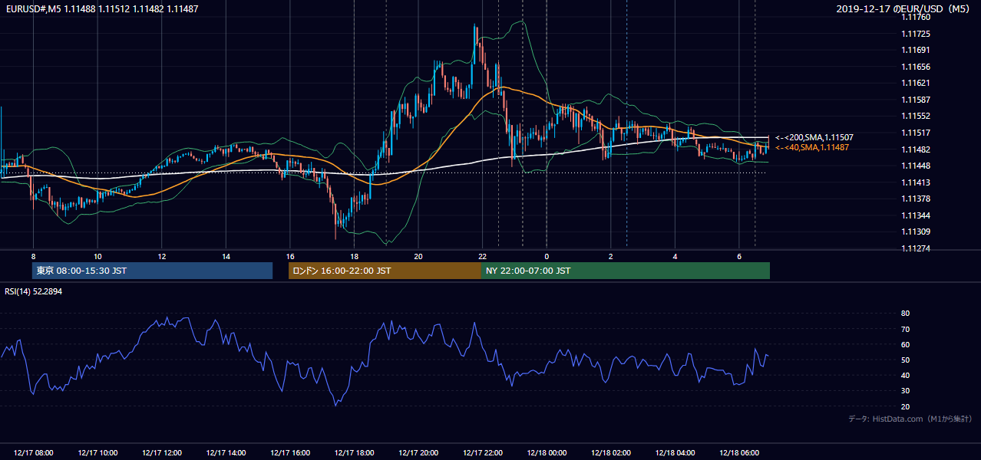Click the hour 0 tick on price chart
Image resolution: width=981 pixels, height=460 pixels.
pos(547,256)
